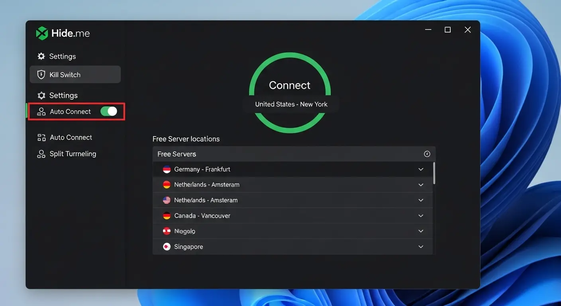Open Settings label just under Hide.me logo

63,57
